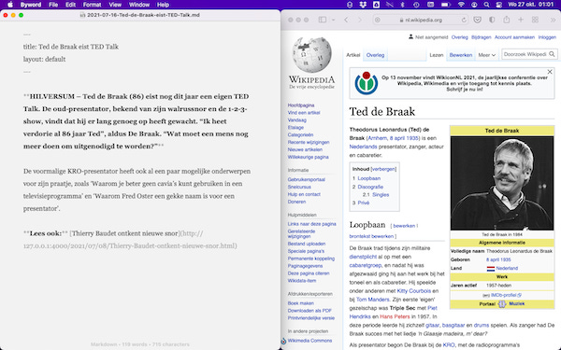561x350 pixels.
Task: Open the Apple menu
Action: (x=10, y=5)
